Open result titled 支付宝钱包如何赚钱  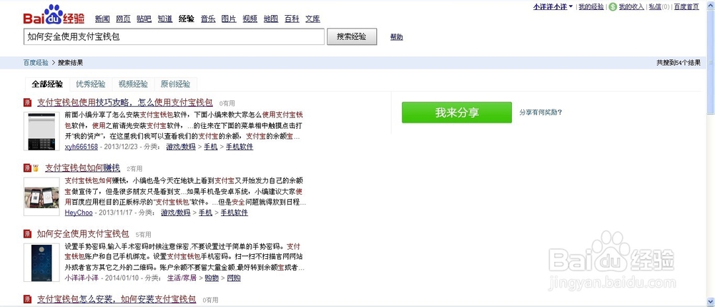(82, 168)
